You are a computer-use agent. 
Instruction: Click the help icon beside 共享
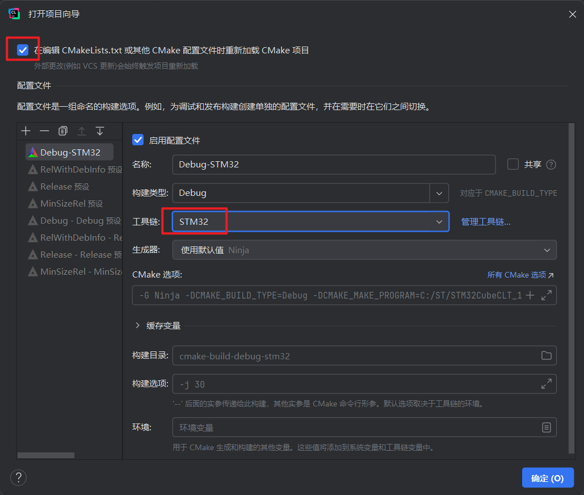coord(551,165)
